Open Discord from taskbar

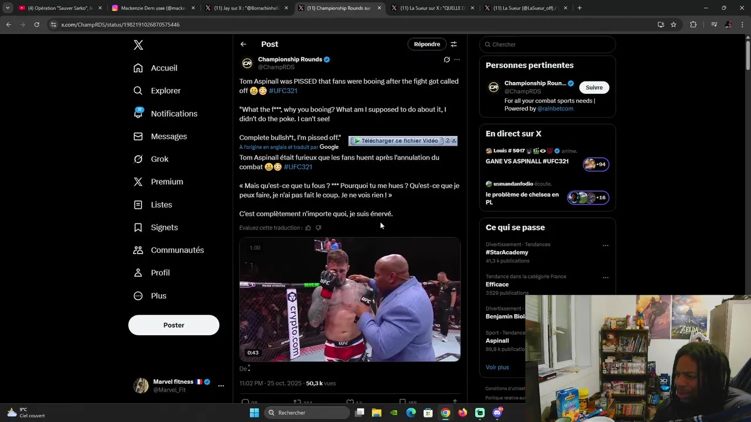498,413
